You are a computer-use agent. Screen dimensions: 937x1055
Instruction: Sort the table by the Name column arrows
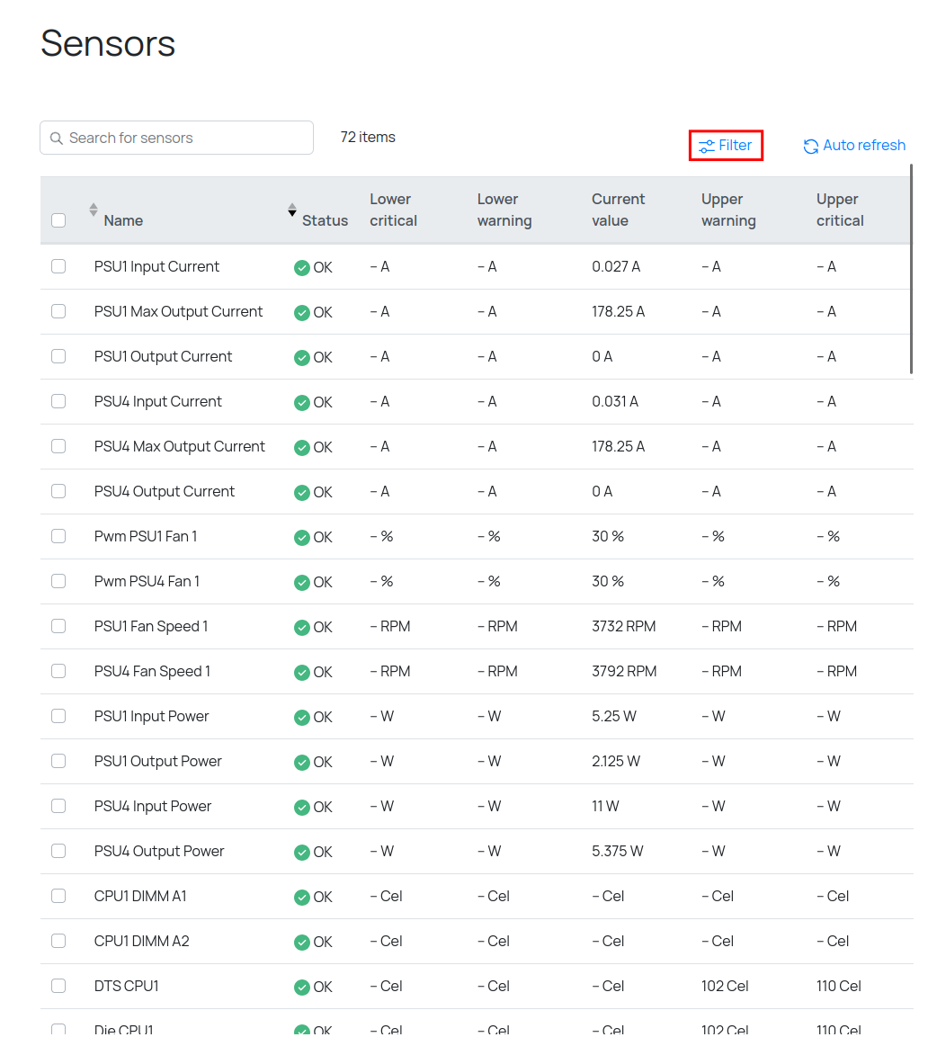click(x=94, y=210)
